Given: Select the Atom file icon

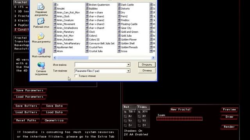Looking at the screenshot, I should pyautogui.click(x=55, y=51).
